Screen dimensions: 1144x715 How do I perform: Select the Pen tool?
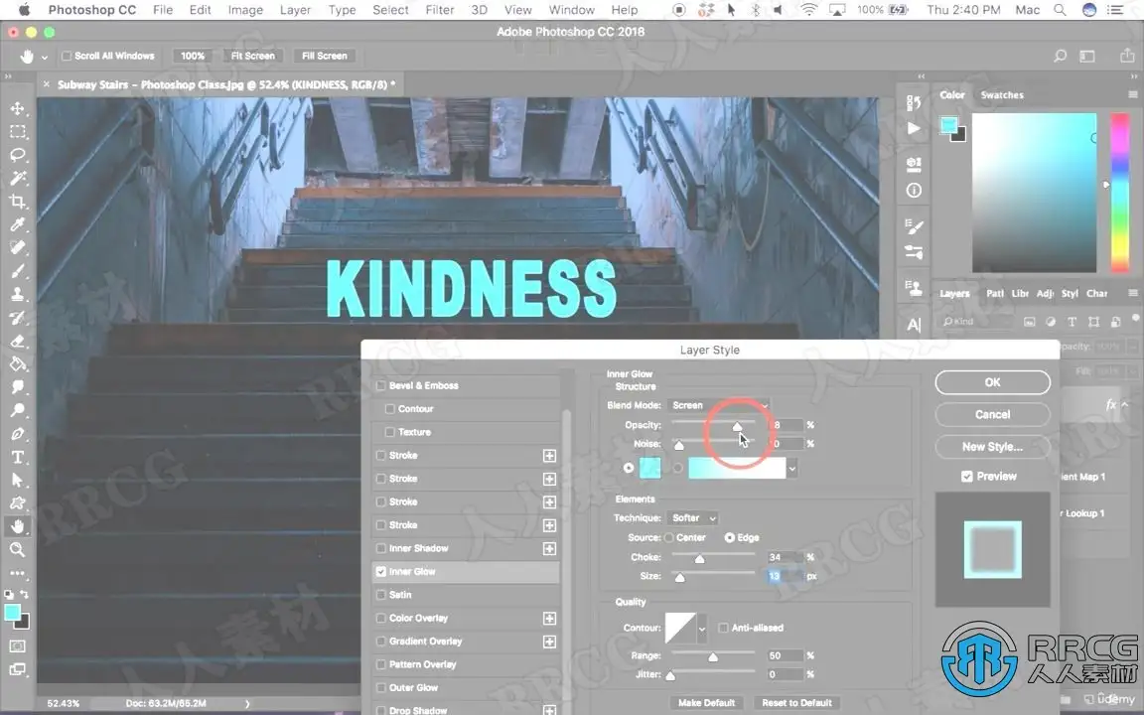coord(18,434)
